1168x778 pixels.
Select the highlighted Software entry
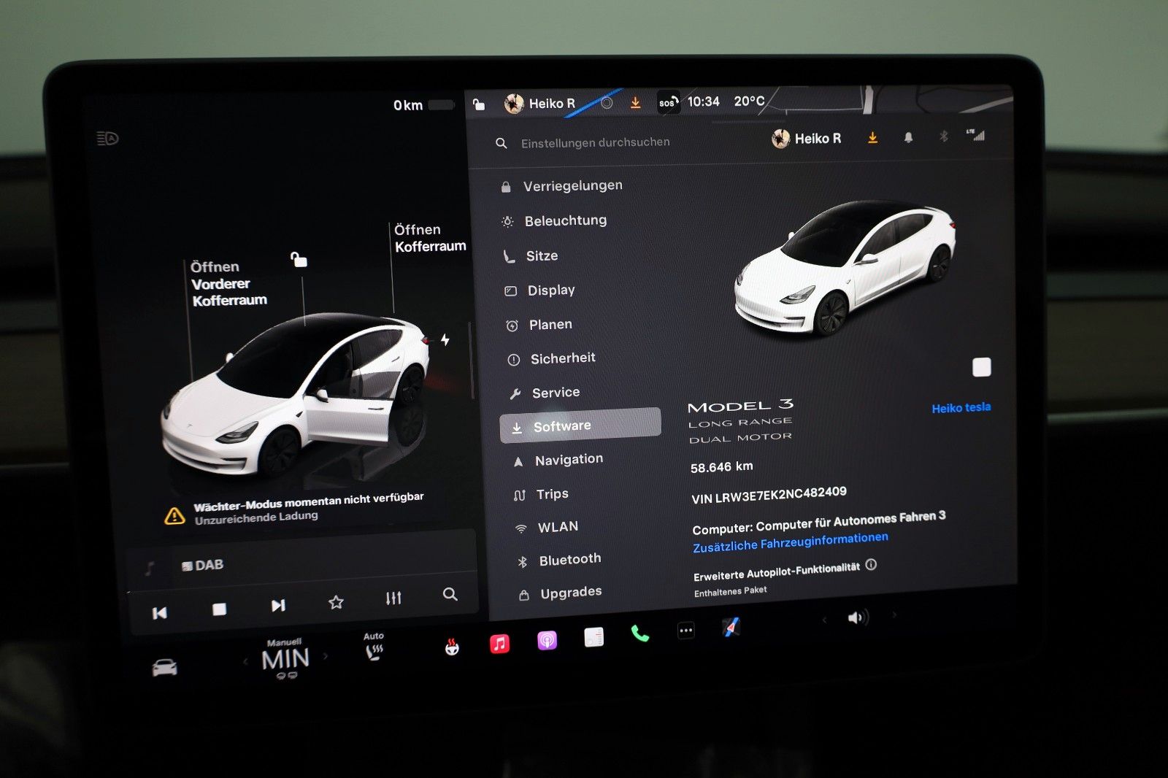[x=580, y=426]
